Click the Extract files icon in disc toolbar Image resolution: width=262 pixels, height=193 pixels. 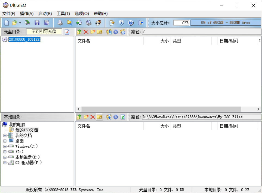pyautogui.click(x=109, y=32)
